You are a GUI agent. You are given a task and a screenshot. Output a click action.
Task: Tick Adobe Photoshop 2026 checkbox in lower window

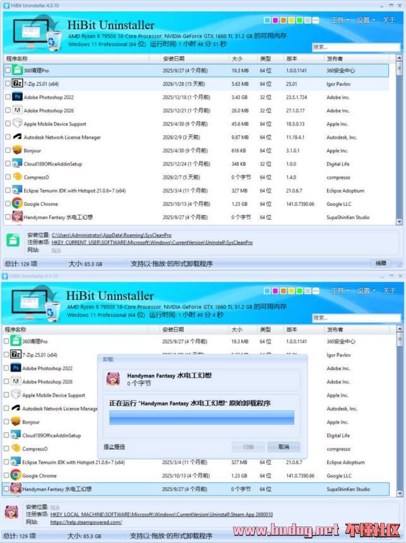pos(6,381)
